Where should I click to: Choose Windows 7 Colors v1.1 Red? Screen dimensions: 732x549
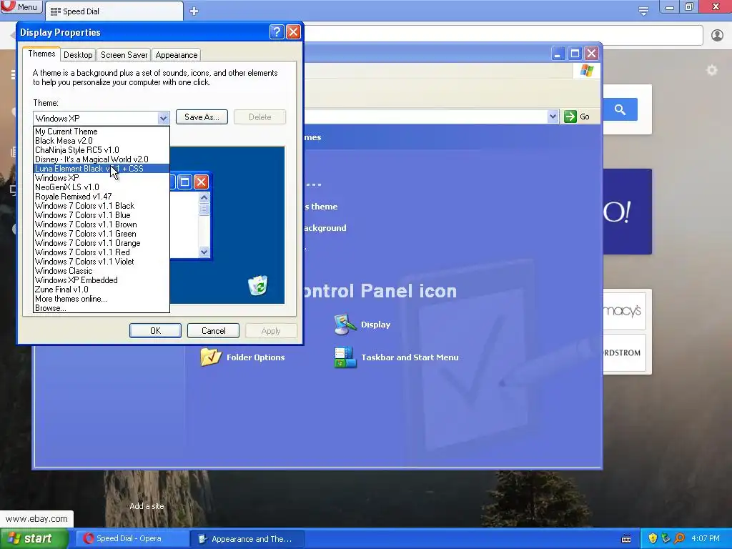coord(102,252)
